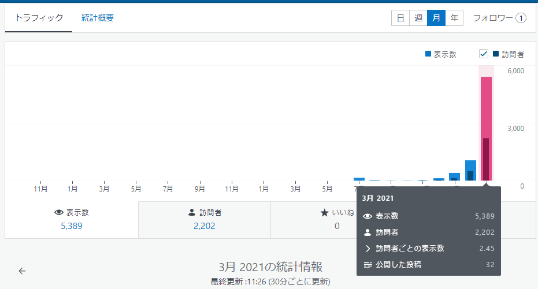Switch the chart period to 週

click(418, 18)
